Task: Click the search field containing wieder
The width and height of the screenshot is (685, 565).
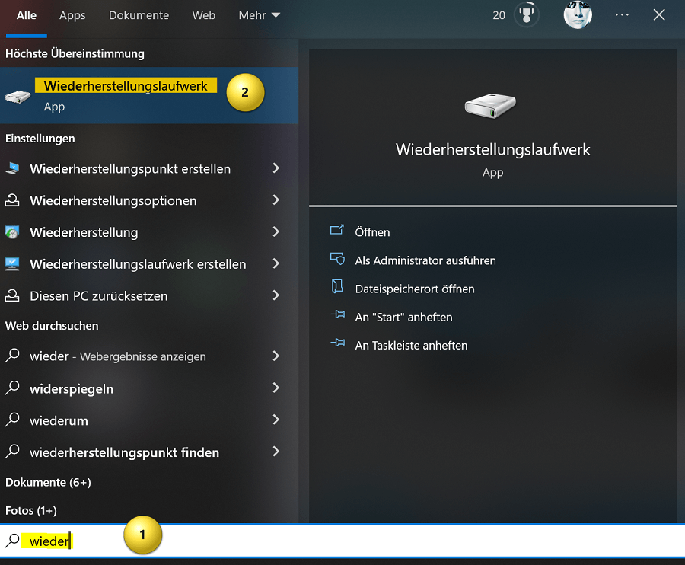Action: coord(342,541)
